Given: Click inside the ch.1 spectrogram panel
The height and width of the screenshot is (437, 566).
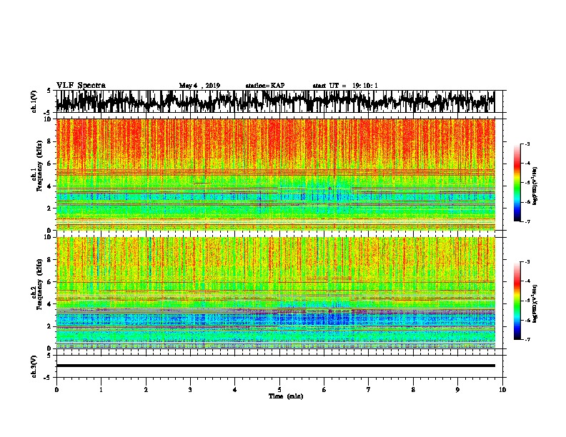Looking at the screenshot, I should 275,174.
